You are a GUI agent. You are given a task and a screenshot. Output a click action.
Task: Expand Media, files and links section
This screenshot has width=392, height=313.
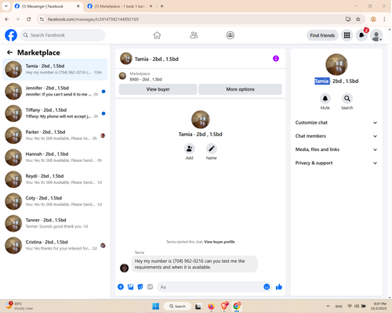tap(336, 149)
